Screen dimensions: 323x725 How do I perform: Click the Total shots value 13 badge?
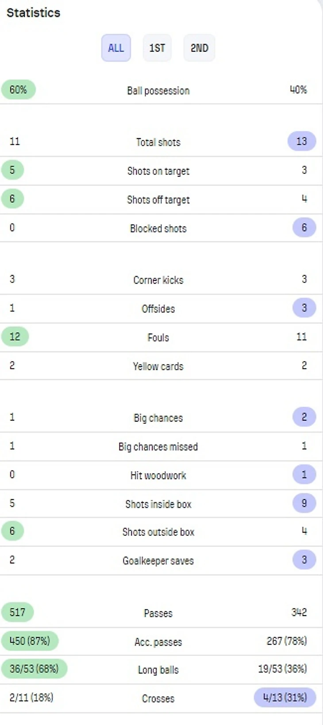click(x=301, y=141)
